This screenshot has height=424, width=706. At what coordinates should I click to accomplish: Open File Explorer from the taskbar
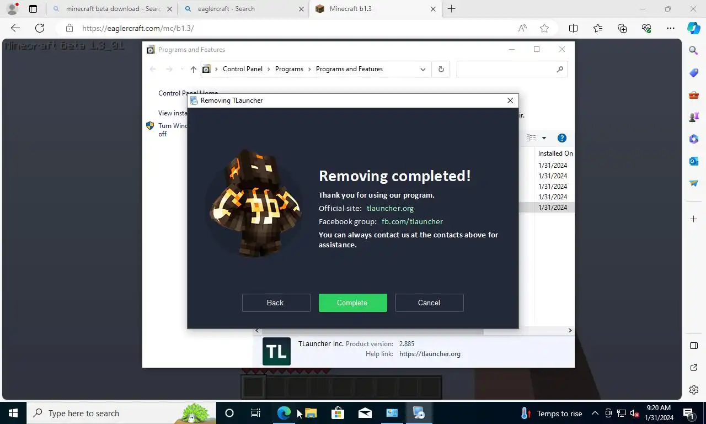311,413
